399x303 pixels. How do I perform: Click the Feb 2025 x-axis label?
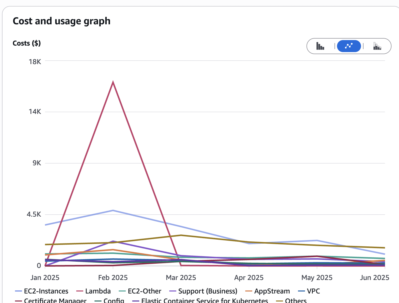coord(113,278)
